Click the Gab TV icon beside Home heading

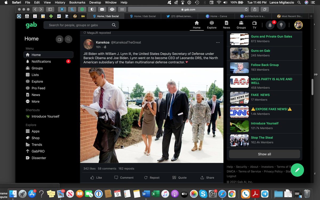pos(59,39)
